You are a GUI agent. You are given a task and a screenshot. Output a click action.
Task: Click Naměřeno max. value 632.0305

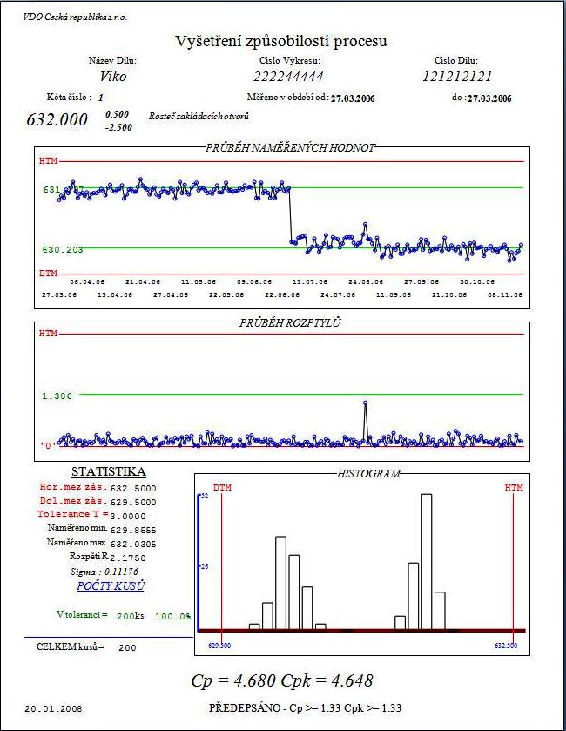(x=133, y=544)
